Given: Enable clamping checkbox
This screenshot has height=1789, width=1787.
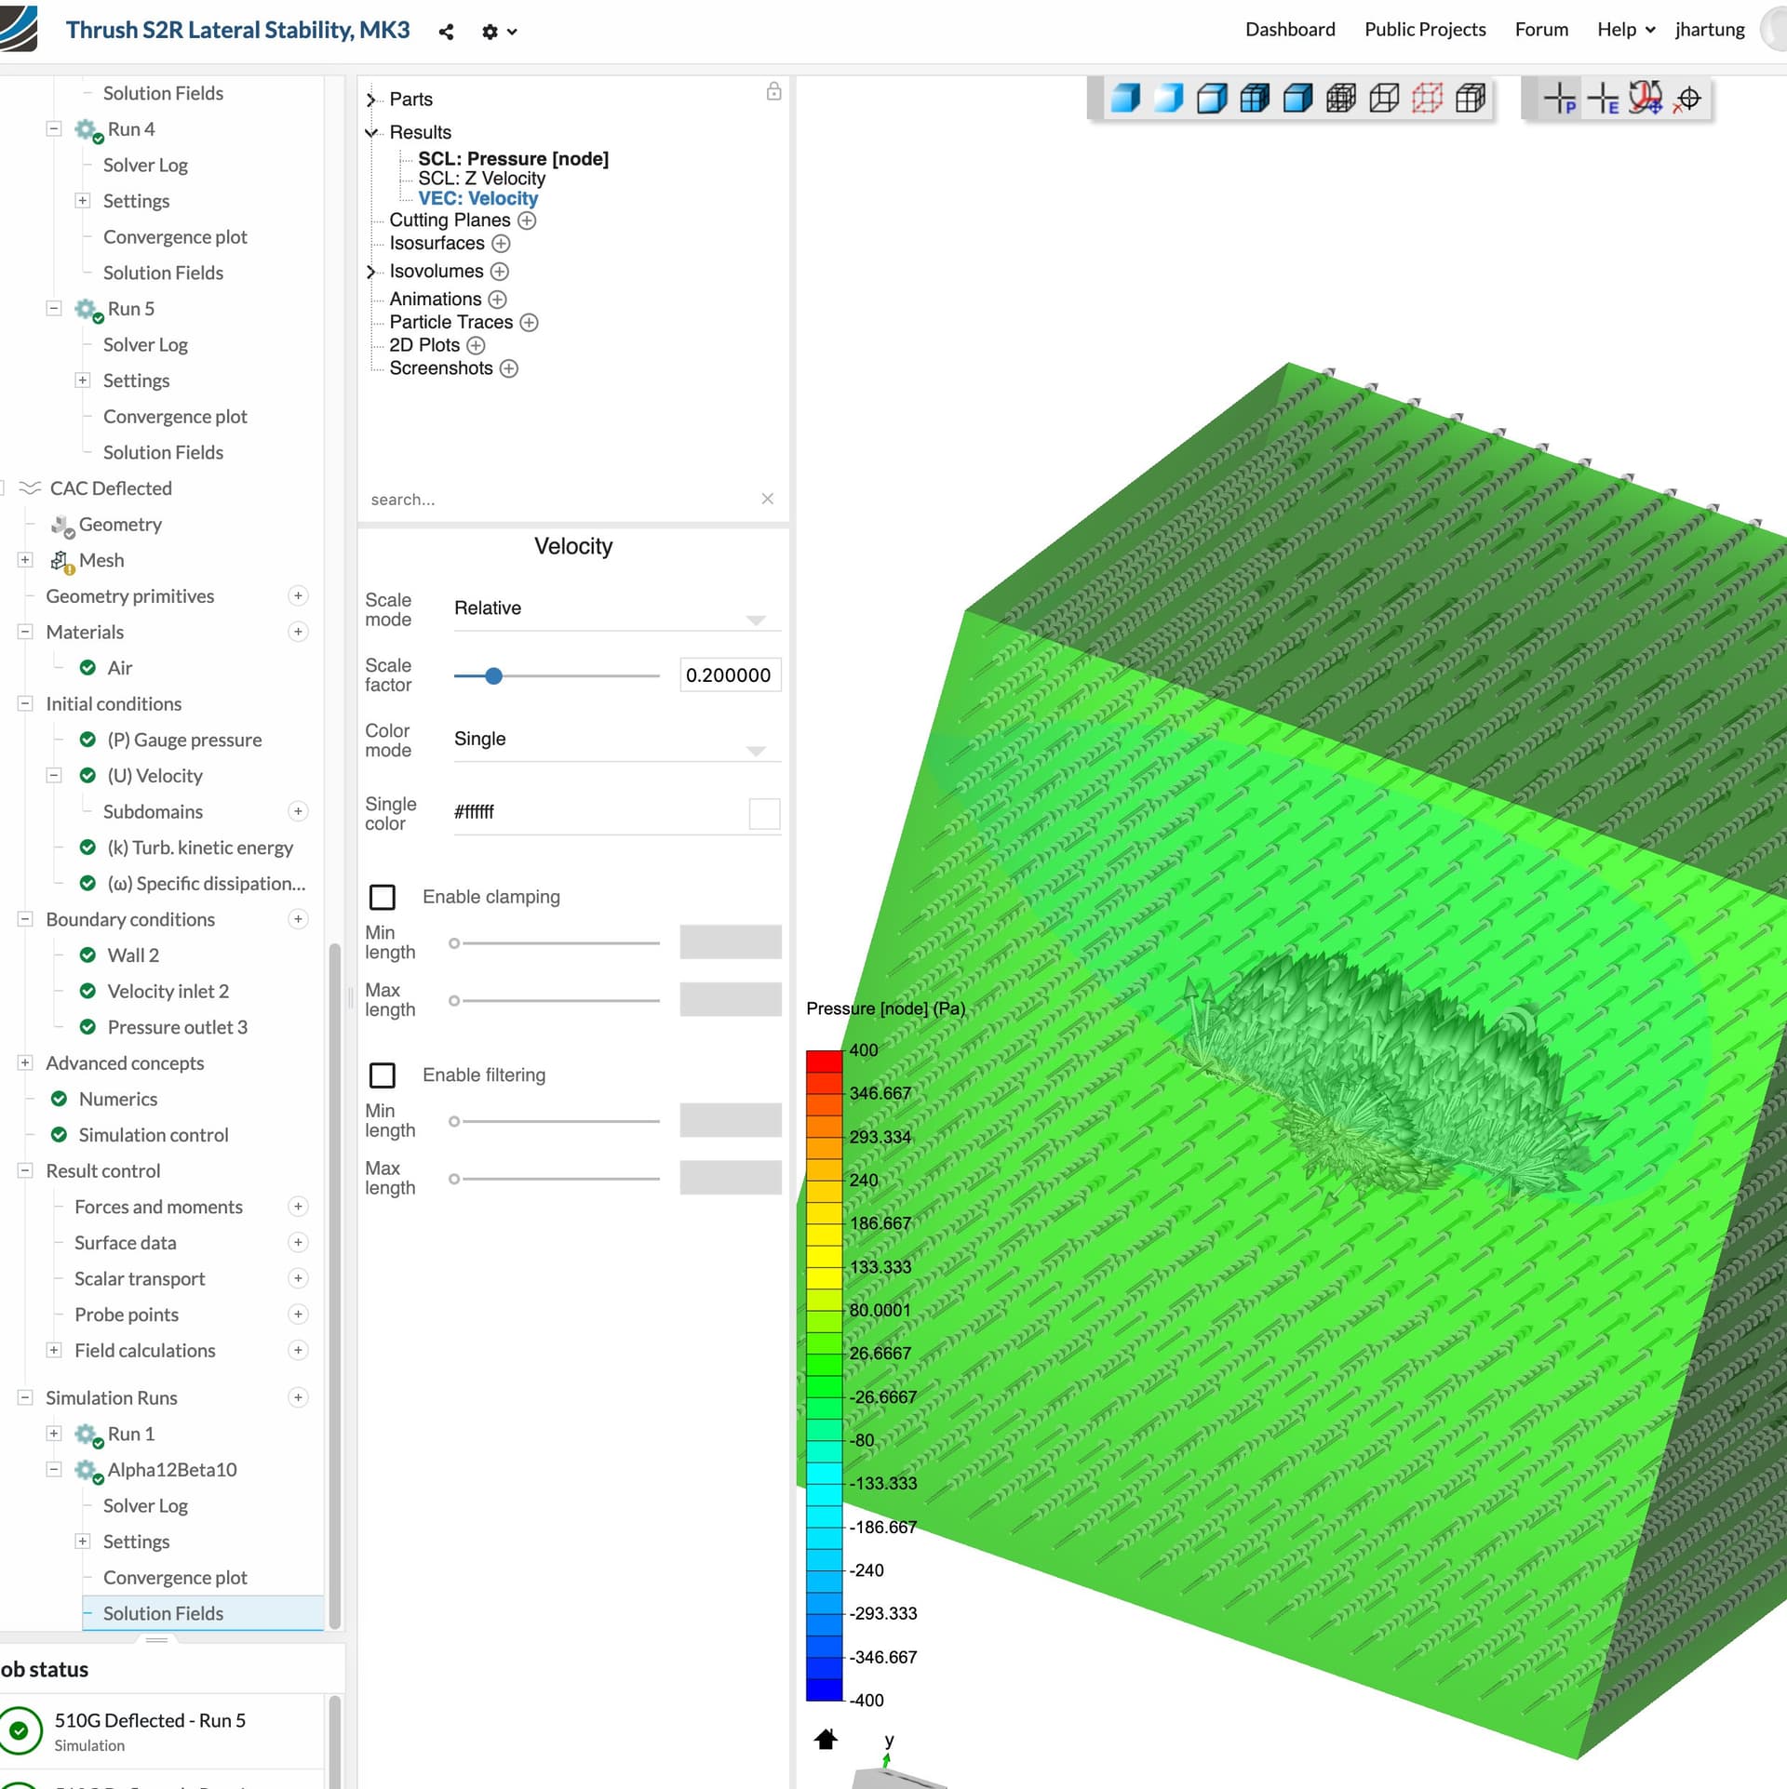Looking at the screenshot, I should pos(383,897).
